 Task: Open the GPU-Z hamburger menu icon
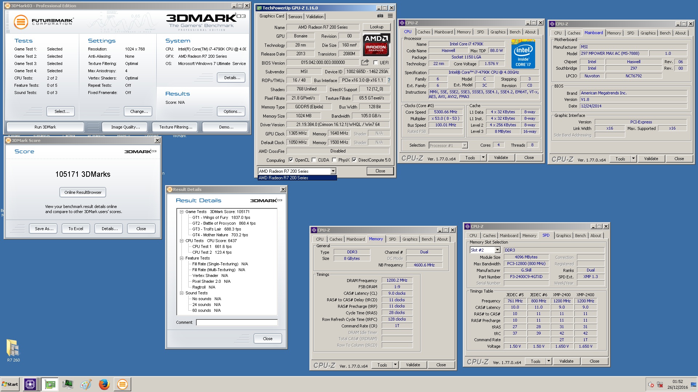pos(390,16)
